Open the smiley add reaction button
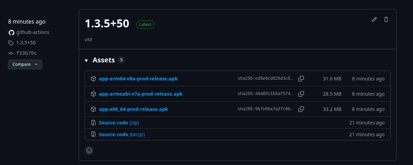413x165 pixels. point(89,150)
